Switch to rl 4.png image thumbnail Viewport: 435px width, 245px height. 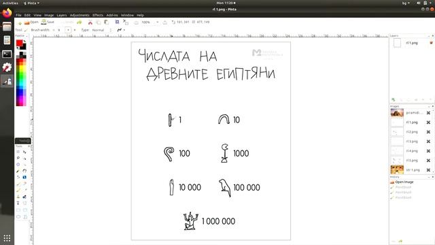[397, 151]
